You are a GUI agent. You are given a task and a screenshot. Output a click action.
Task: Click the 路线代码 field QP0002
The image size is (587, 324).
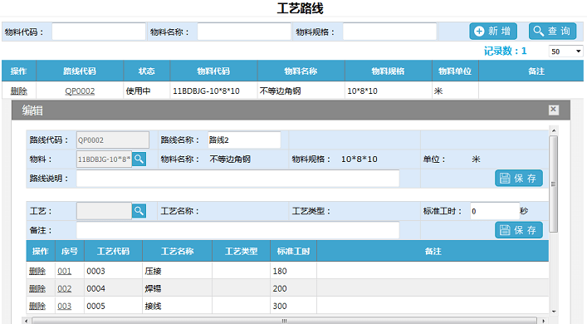113,140
